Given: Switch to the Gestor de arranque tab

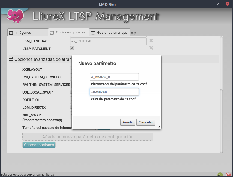Looking at the screenshot, I should [109, 33].
